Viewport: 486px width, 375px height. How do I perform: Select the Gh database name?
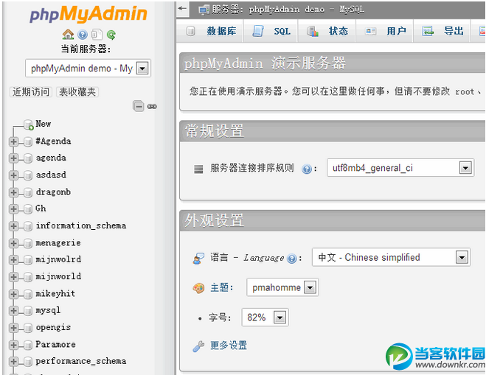point(41,208)
